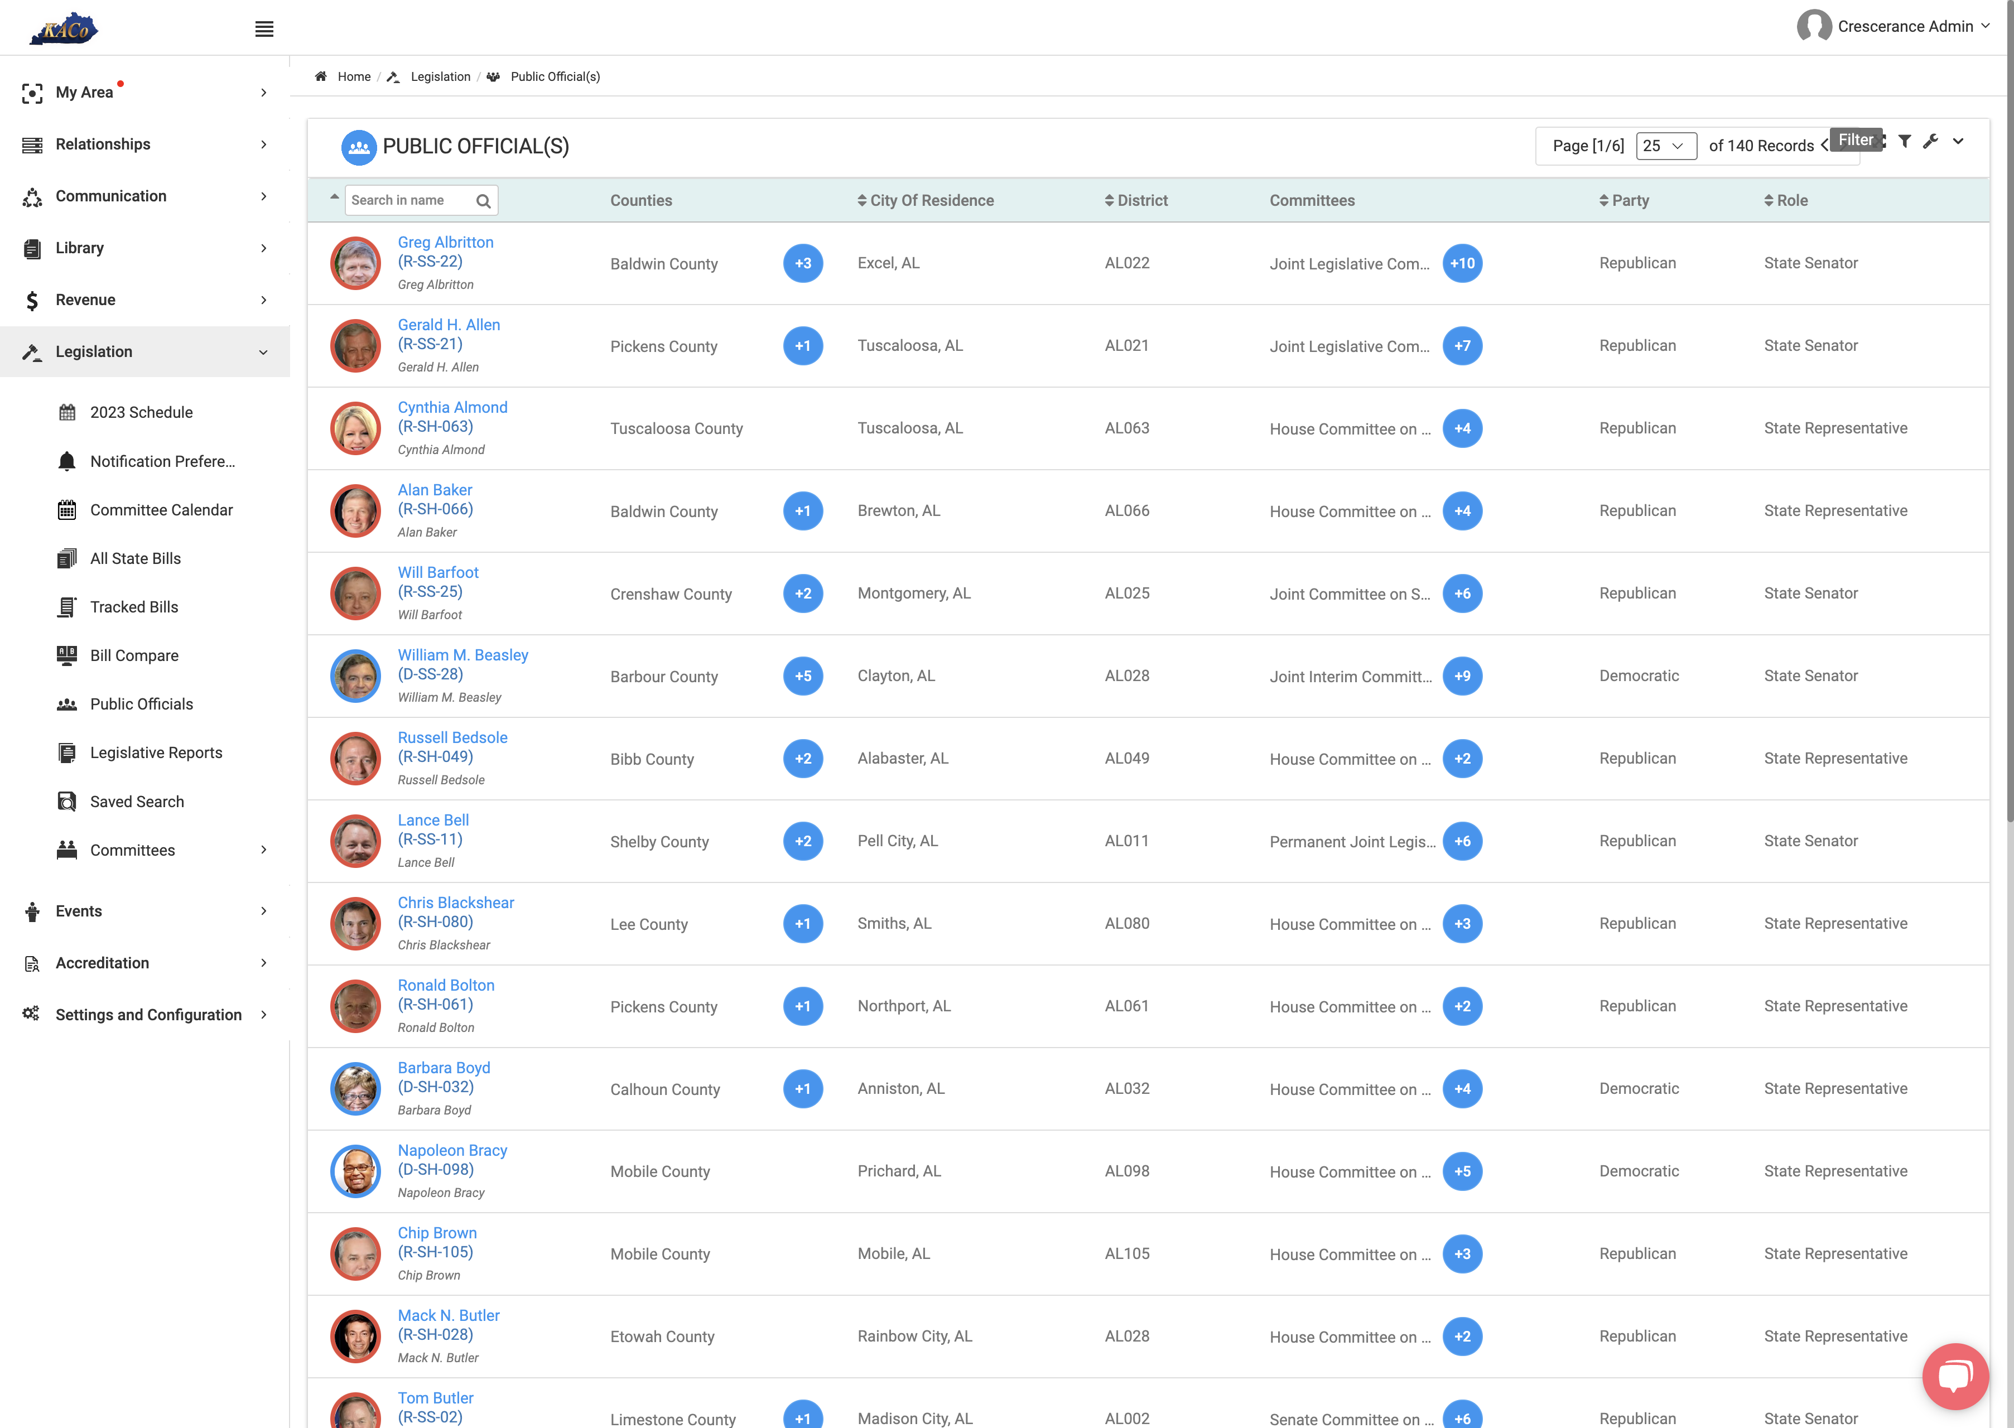Sort by Role column header
2014x1428 pixels.
coord(1785,200)
